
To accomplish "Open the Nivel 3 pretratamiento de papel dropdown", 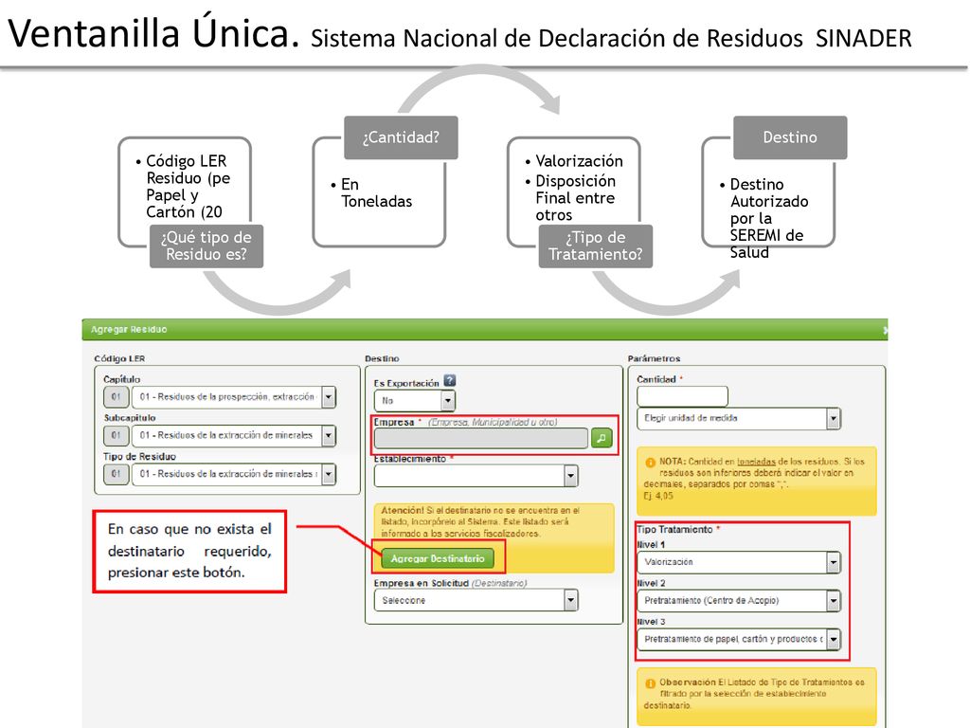I will 739,639.
